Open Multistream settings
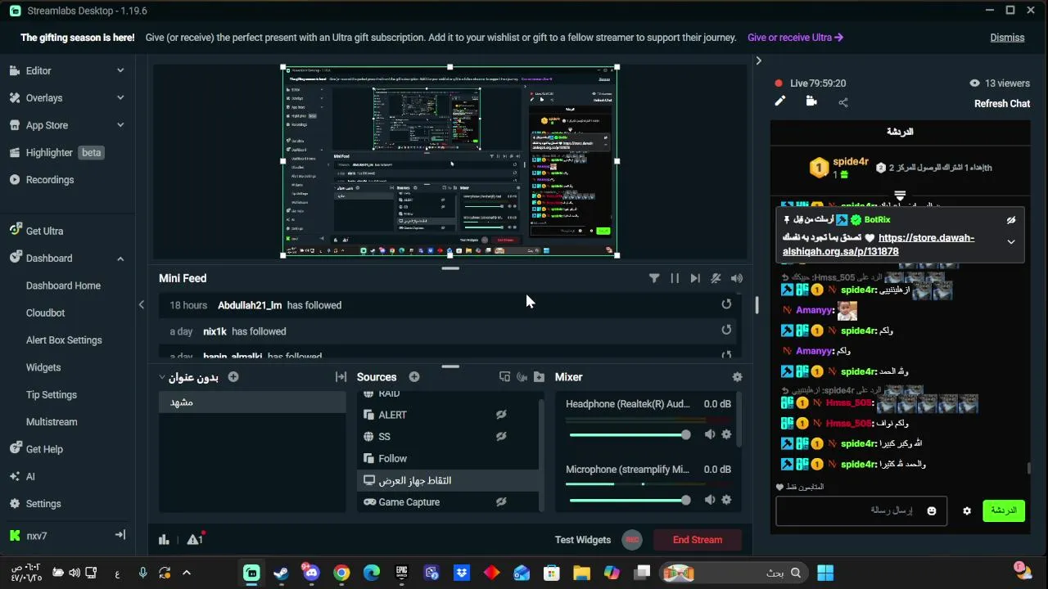 pos(52,421)
